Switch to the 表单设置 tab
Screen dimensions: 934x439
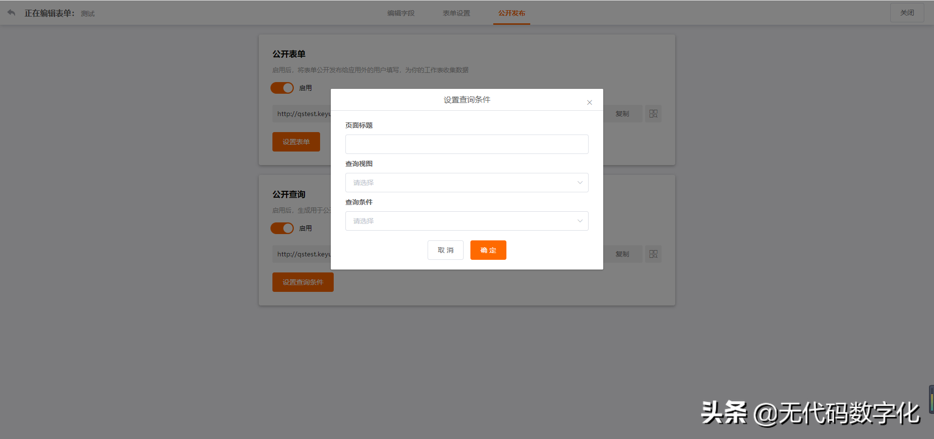coord(456,13)
